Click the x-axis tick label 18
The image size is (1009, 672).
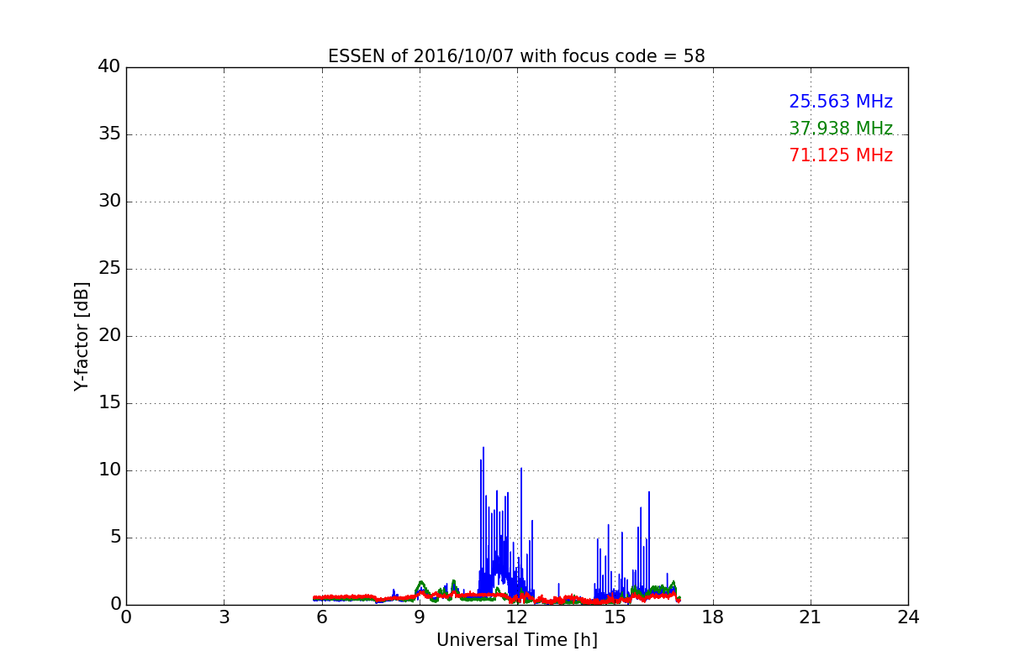pyautogui.click(x=713, y=617)
